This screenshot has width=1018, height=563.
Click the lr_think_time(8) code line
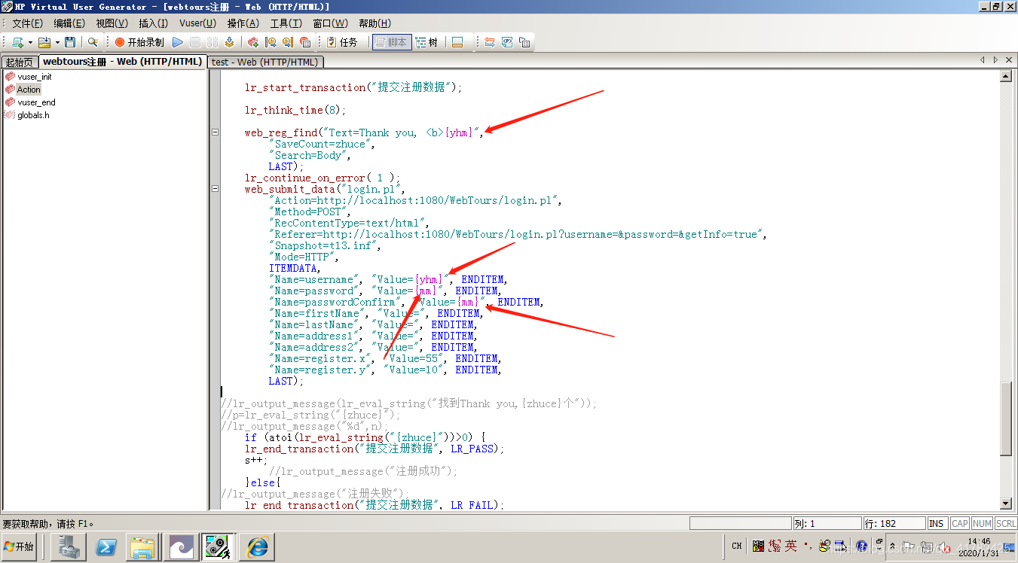tap(295, 110)
